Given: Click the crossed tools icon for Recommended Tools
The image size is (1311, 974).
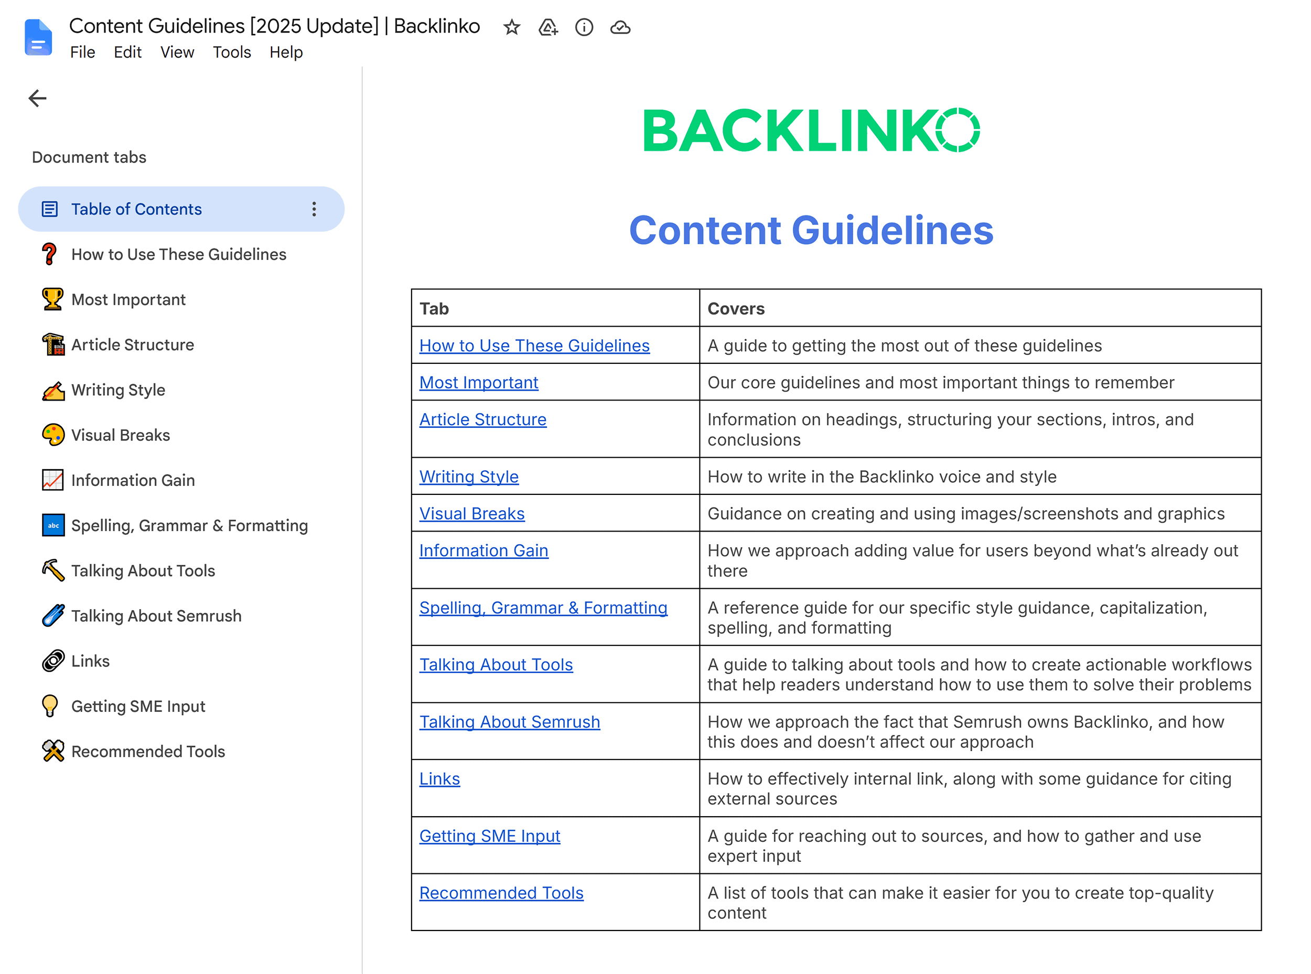Looking at the screenshot, I should [53, 751].
